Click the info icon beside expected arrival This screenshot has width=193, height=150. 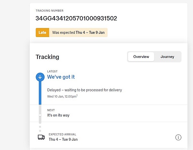(178, 137)
